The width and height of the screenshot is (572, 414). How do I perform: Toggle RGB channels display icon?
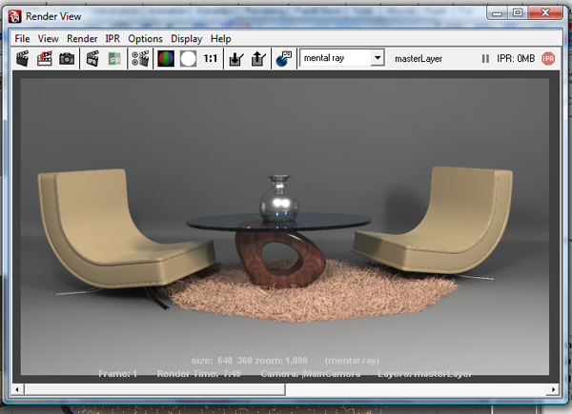(x=166, y=59)
